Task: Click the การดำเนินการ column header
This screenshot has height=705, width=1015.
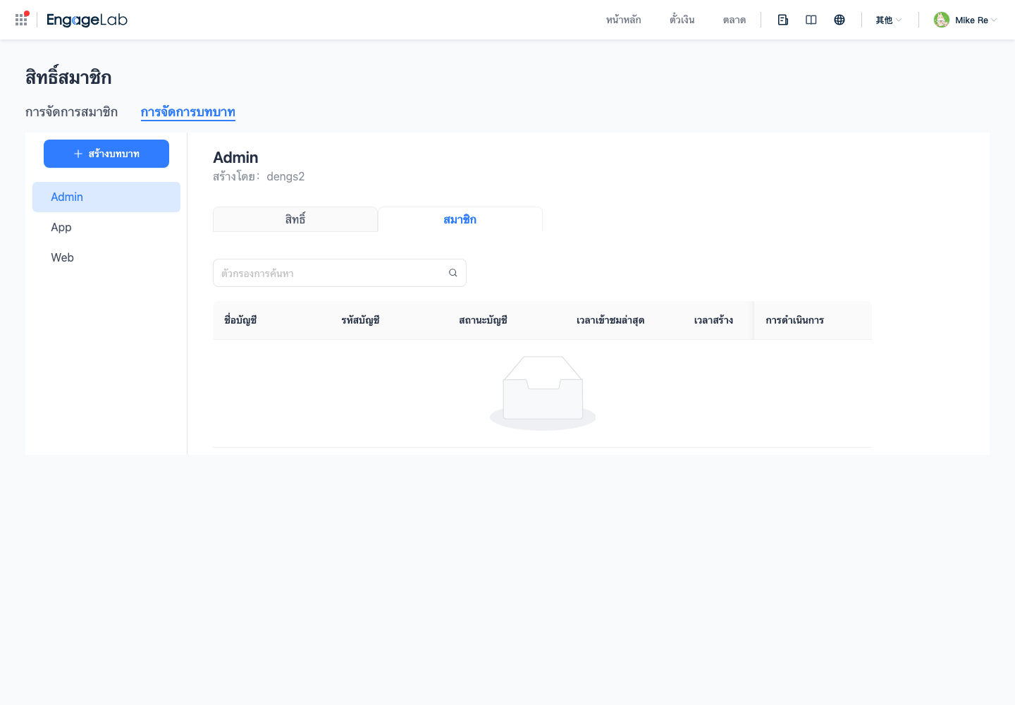Action: point(795,320)
